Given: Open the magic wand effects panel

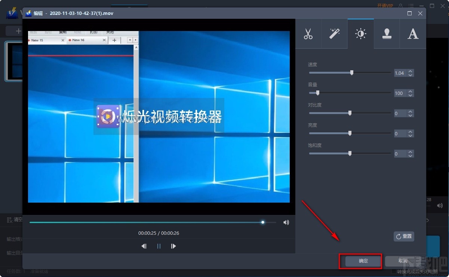Looking at the screenshot, I should [x=334, y=34].
